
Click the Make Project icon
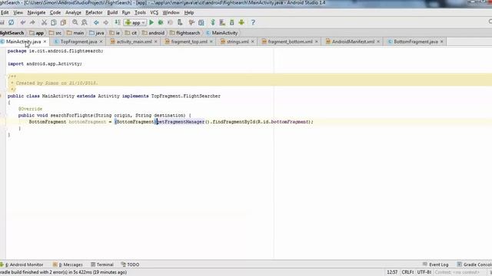coord(118,22)
